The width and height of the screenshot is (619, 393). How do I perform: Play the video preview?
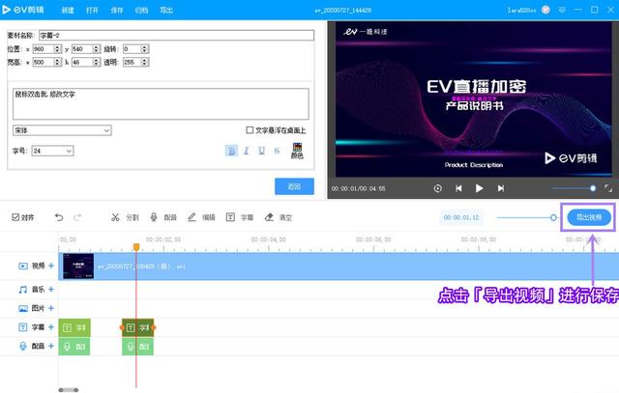pyautogui.click(x=480, y=188)
